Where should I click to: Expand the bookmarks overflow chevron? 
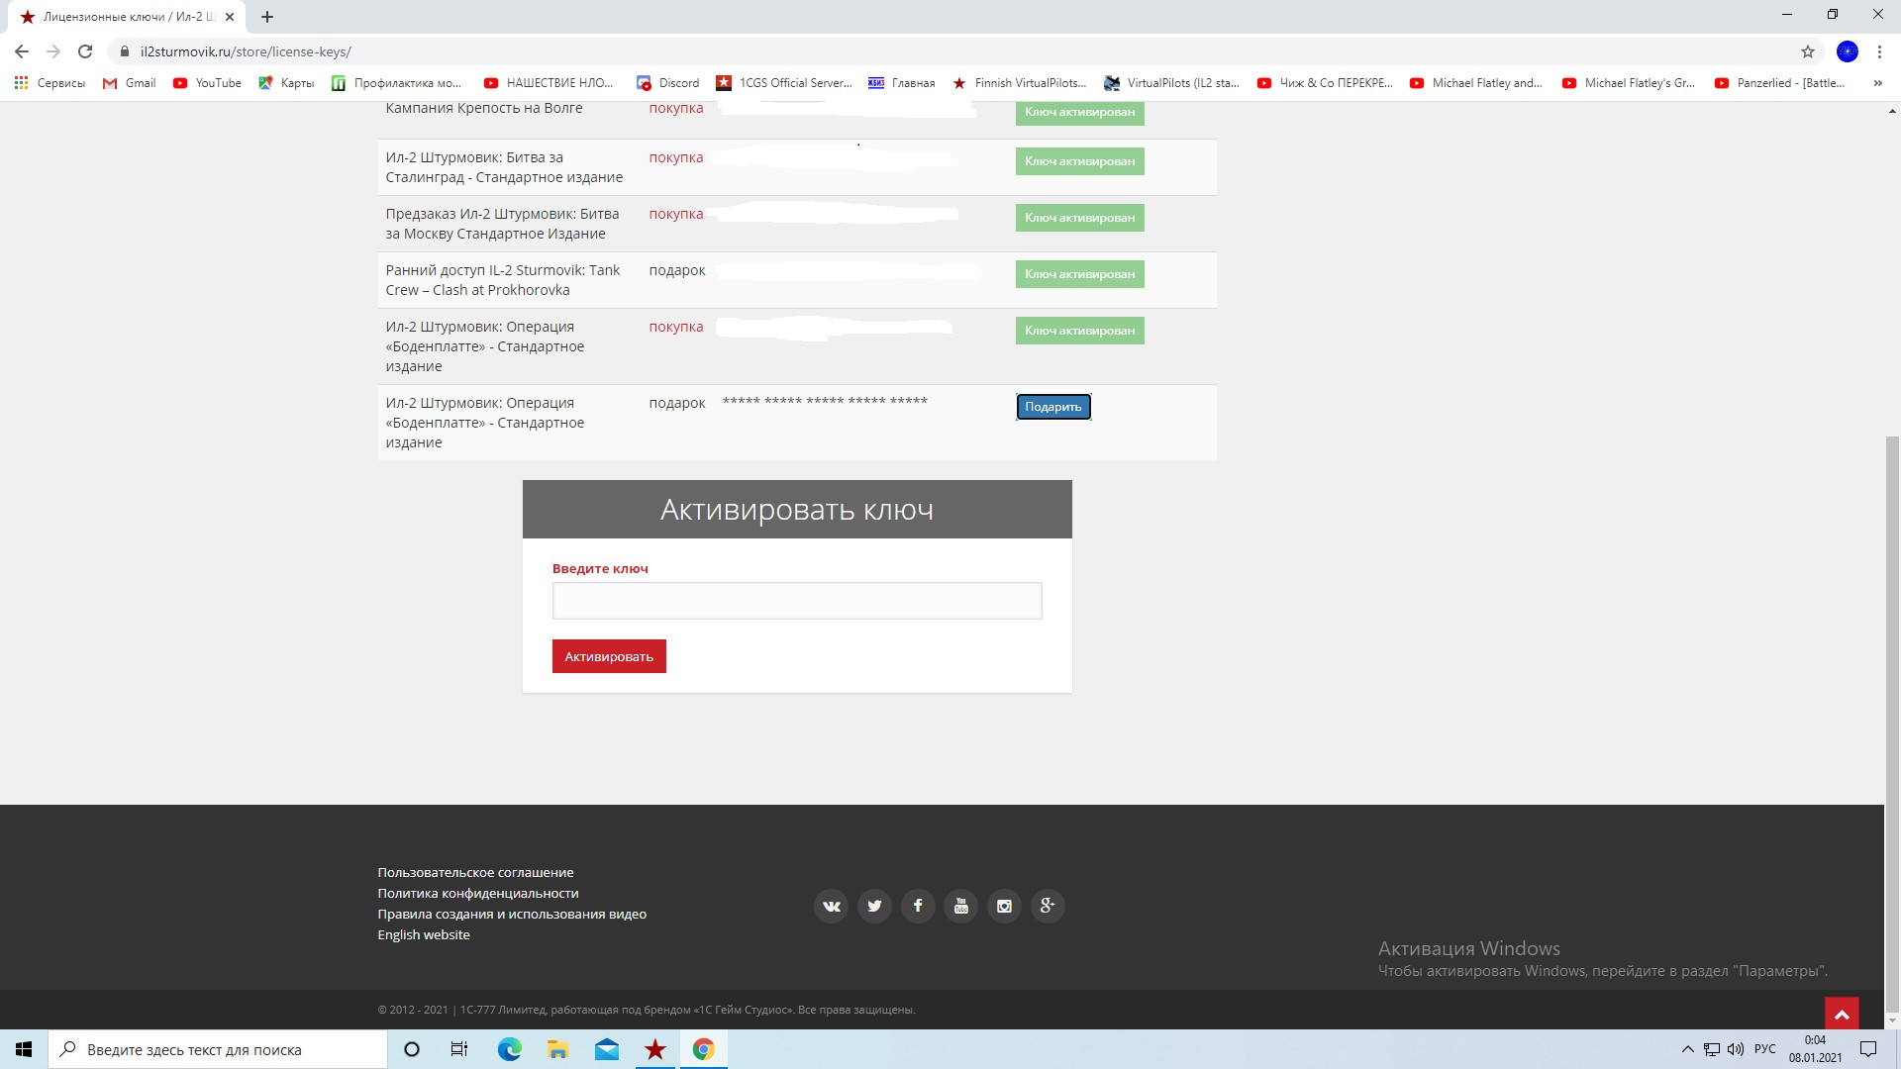pos(1877,83)
